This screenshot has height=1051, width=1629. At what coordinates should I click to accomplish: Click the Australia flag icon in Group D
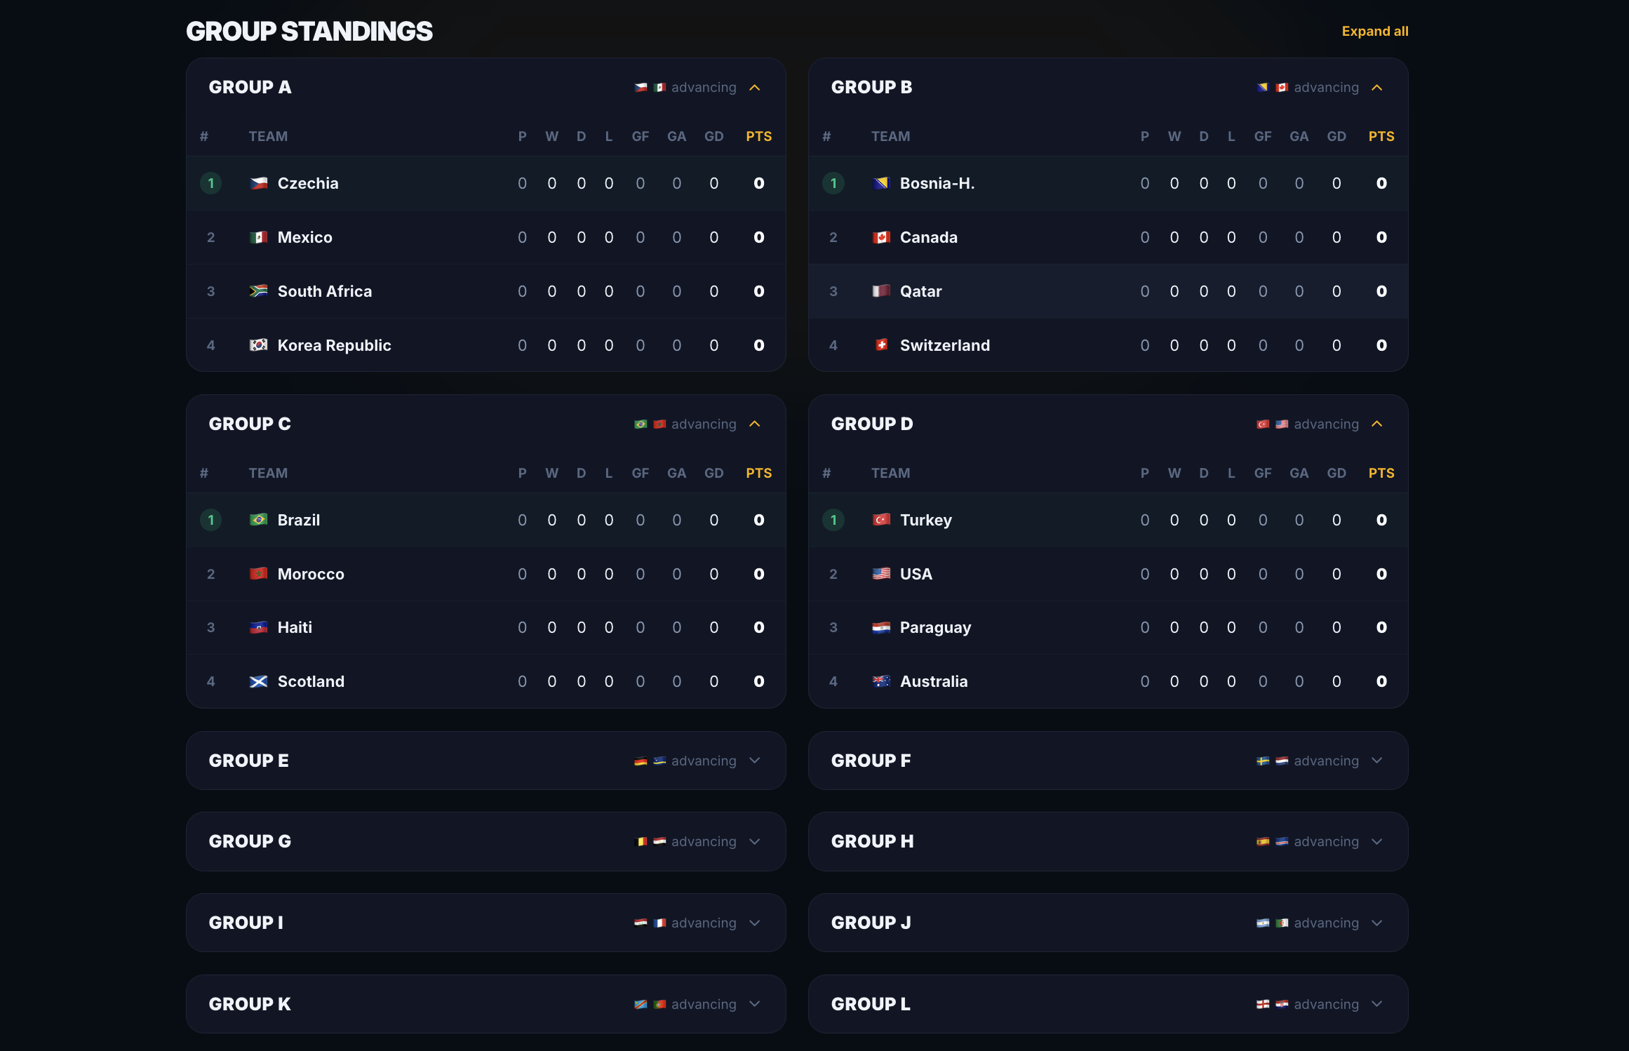click(x=881, y=681)
